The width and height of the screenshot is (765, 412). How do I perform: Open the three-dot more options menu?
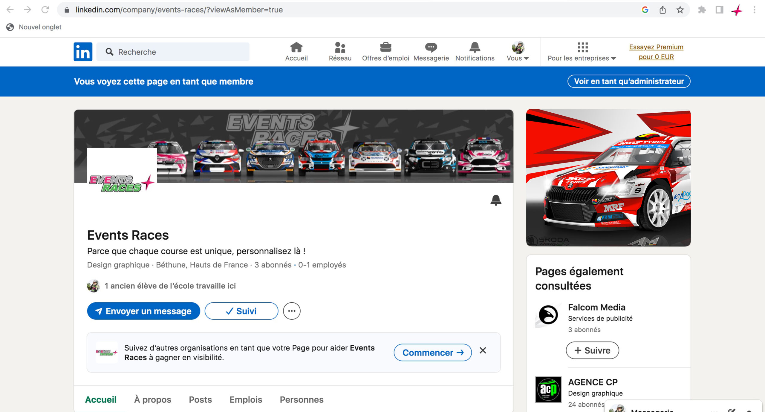(x=292, y=311)
